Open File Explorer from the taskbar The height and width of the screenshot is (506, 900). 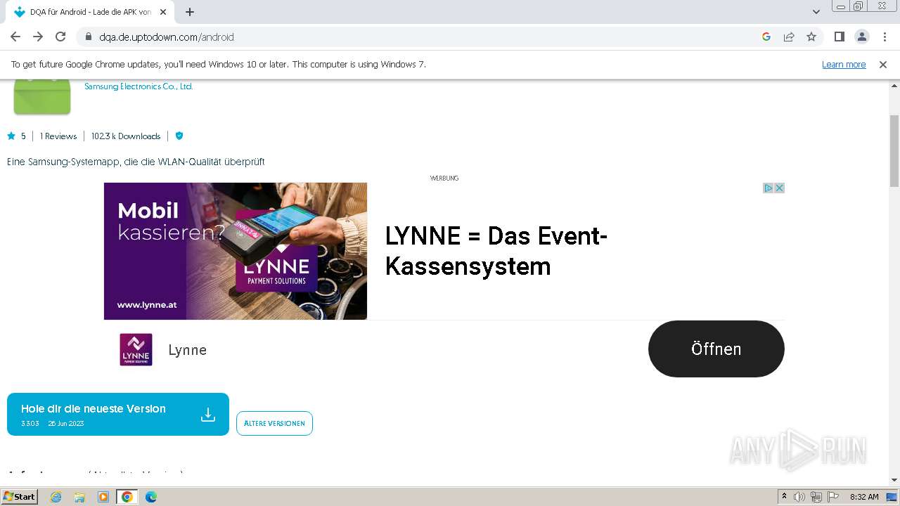(x=79, y=497)
